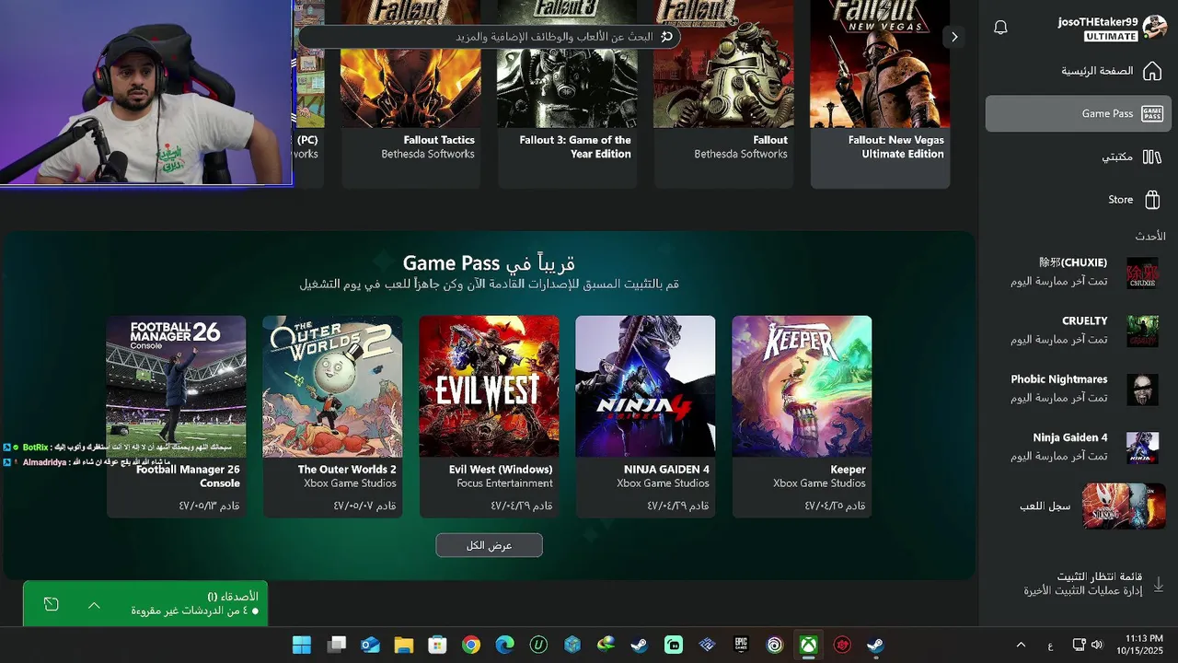Viewport: 1178px width, 663px height.
Task: Open Fallout 3 Game of the Year card
Action: click(x=567, y=94)
